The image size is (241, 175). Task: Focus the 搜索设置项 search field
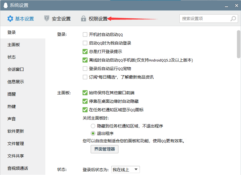click(x=209, y=19)
